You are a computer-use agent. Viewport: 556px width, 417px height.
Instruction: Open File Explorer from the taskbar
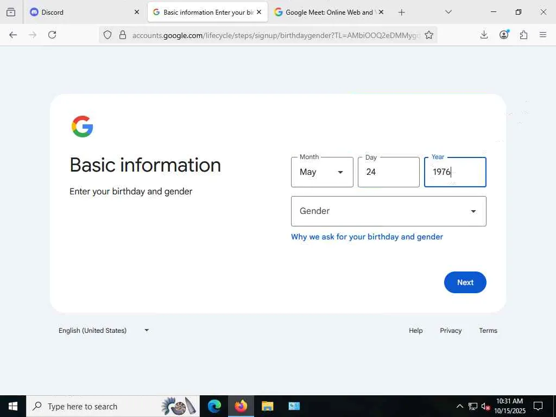(267, 406)
